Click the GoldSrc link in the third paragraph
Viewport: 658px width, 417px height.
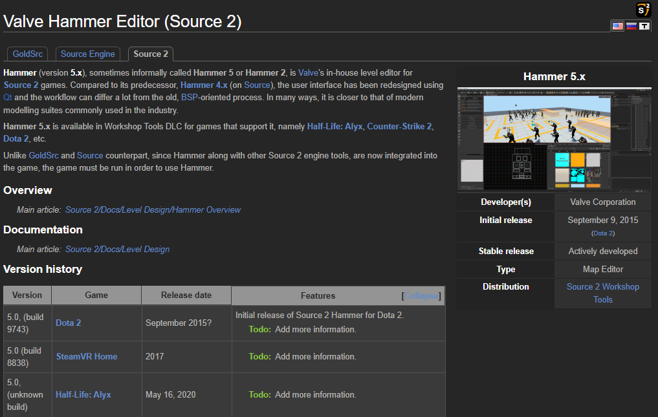coord(43,155)
